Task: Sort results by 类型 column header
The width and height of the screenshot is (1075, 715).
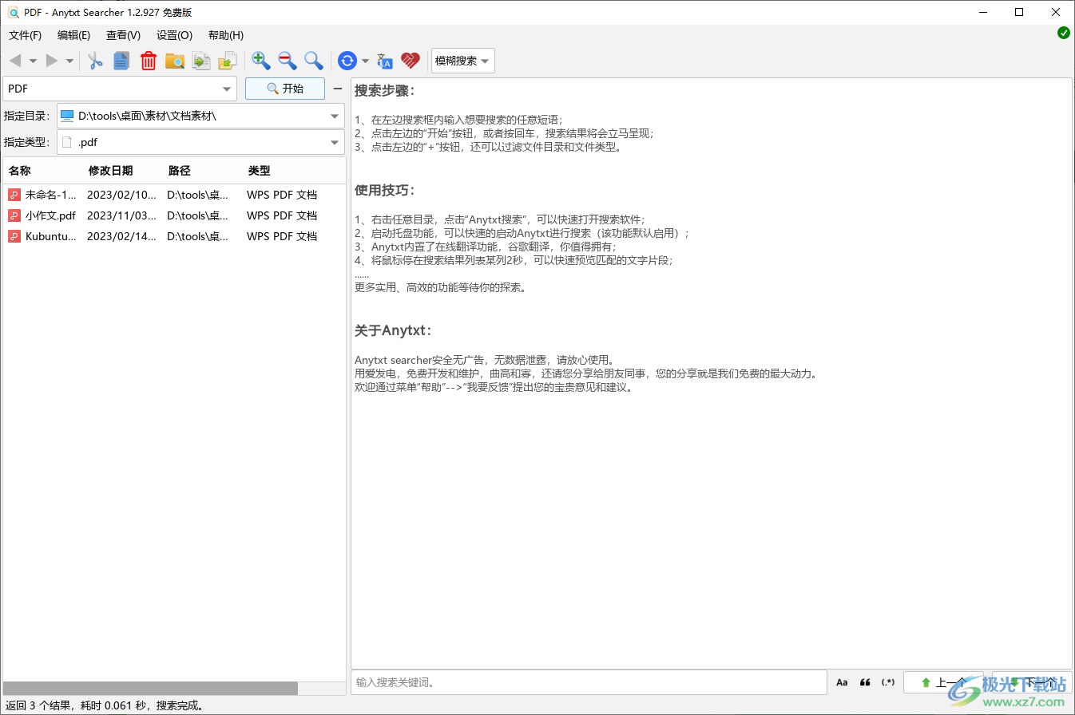Action: pyautogui.click(x=283, y=171)
